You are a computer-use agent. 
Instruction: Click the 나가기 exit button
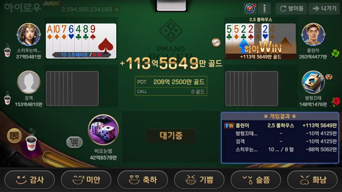pos(324,9)
